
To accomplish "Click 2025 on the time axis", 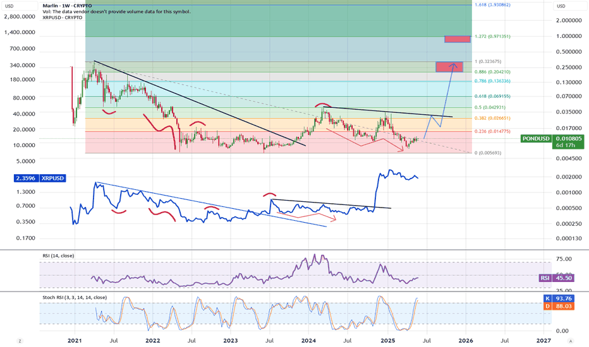I will coord(387,341).
